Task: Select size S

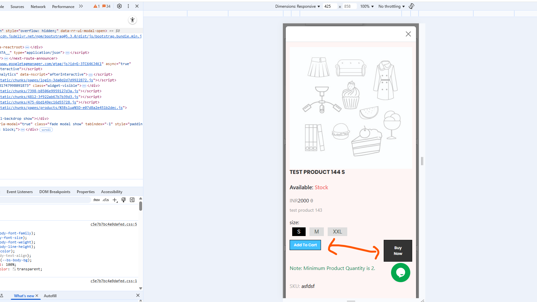Action: tap(299, 232)
